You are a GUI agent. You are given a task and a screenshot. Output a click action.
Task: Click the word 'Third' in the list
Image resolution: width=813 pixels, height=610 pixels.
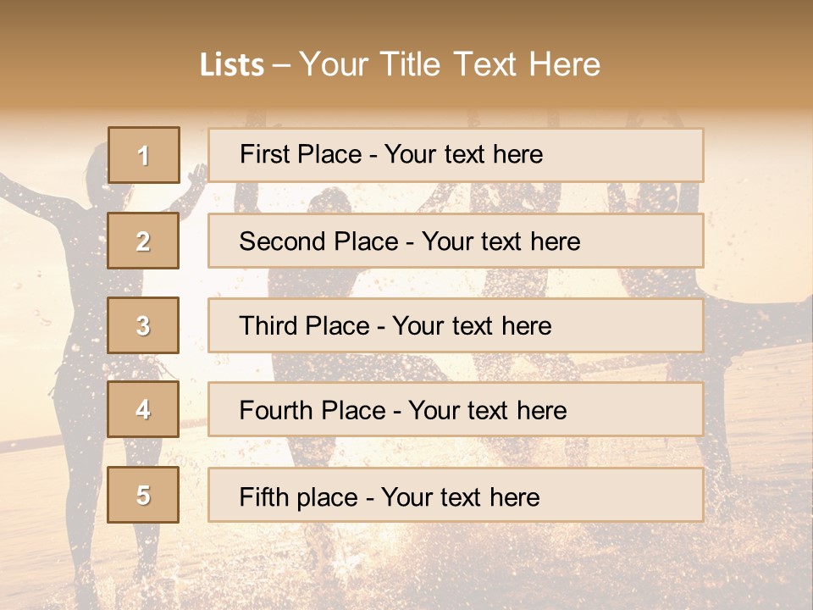click(x=269, y=325)
